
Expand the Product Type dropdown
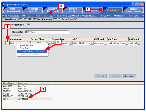pyautogui.click(x=71, y=43)
